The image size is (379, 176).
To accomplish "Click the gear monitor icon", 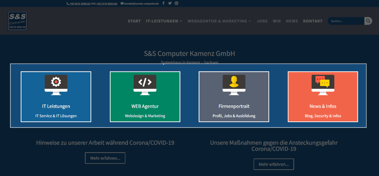I will pos(56,85).
